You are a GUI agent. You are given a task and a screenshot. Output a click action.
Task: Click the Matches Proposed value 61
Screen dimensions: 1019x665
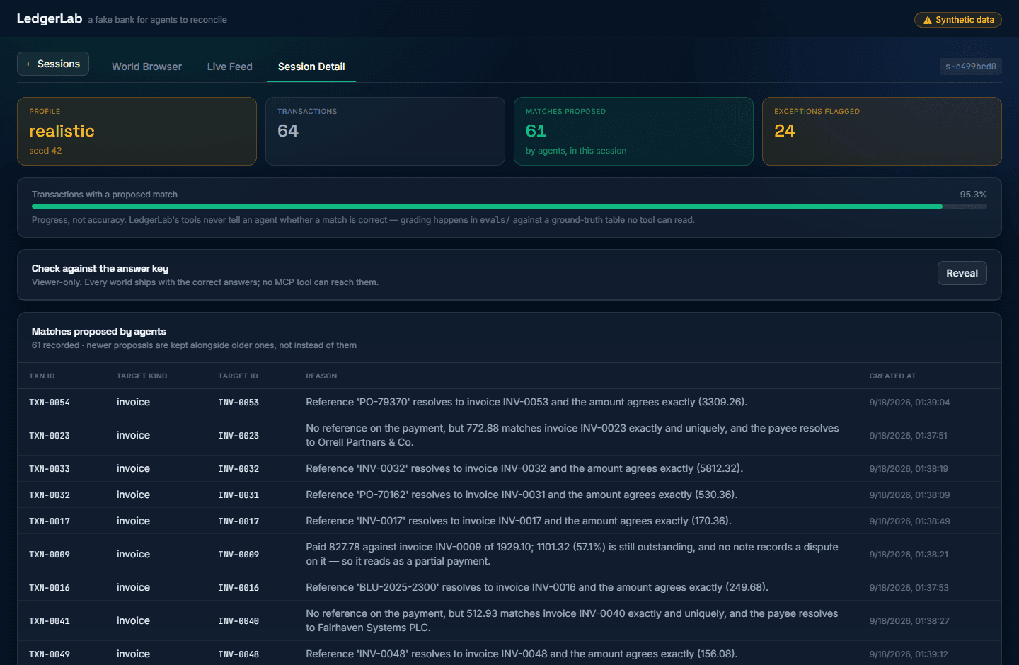[x=536, y=131]
